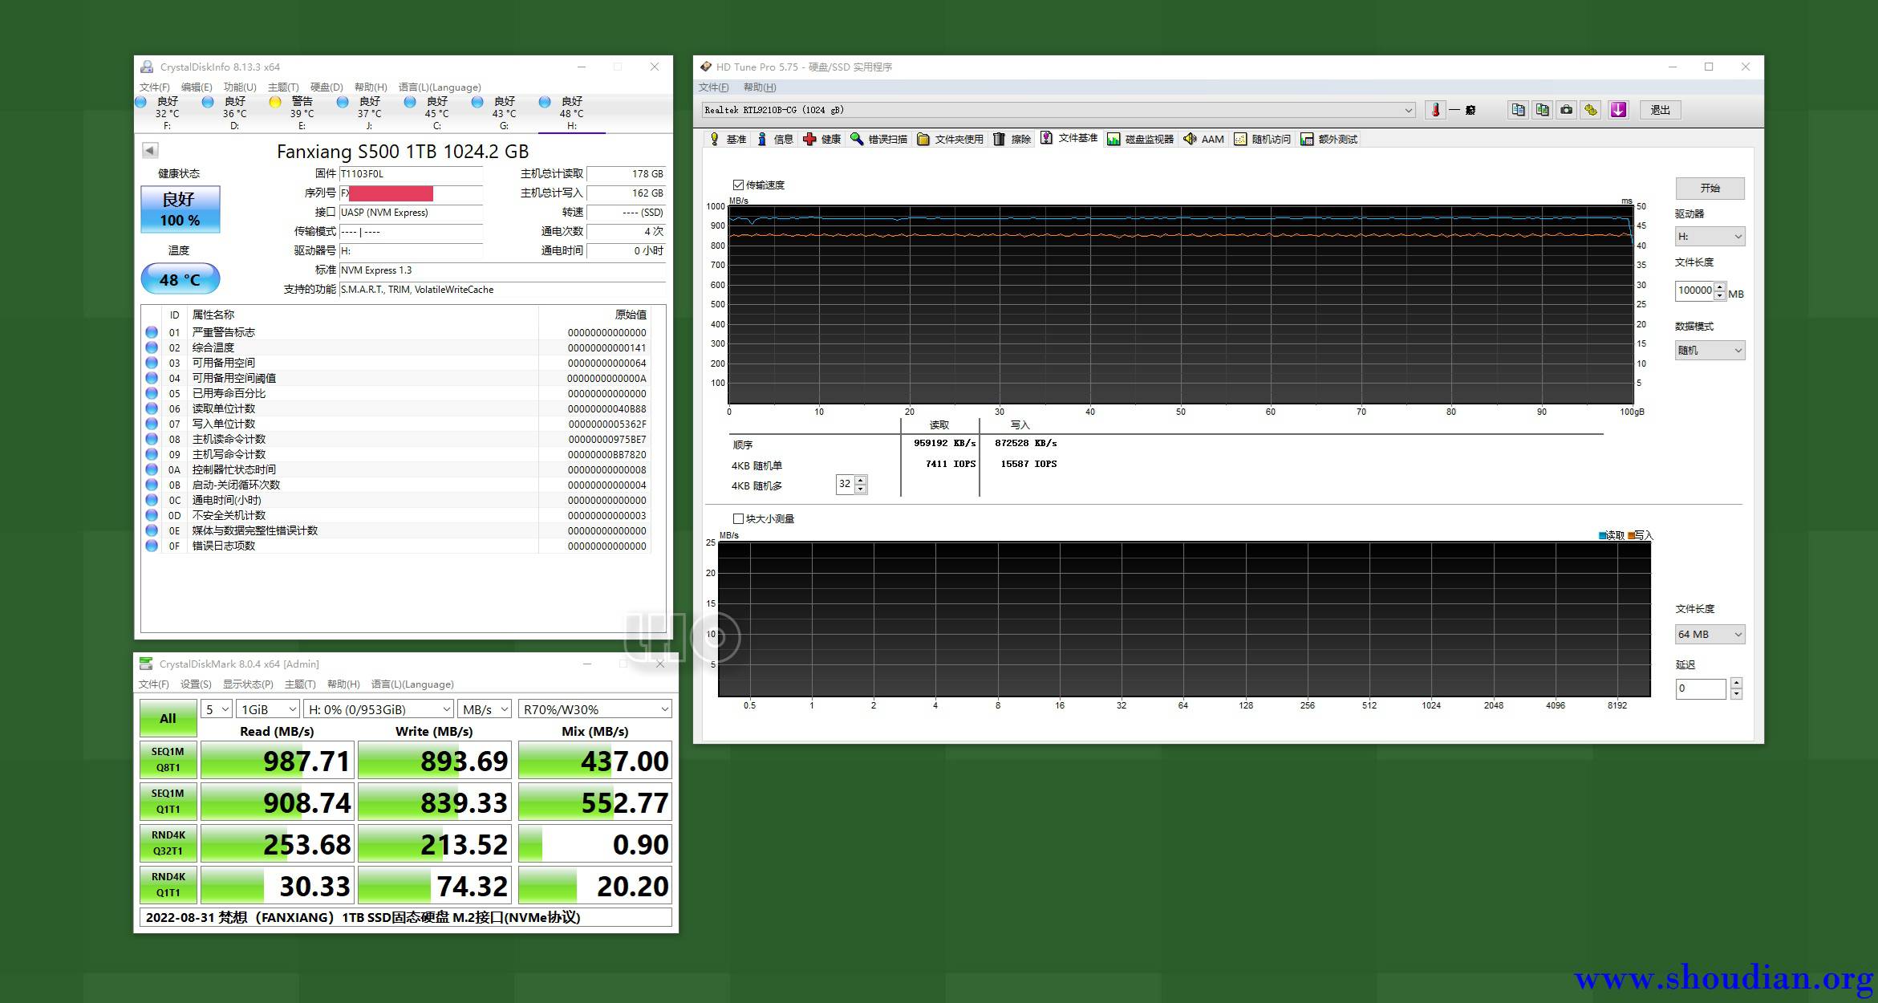Click the 良好 100% health status button
The height and width of the screenshot is (1003, 1878).
tap(180, 209)
